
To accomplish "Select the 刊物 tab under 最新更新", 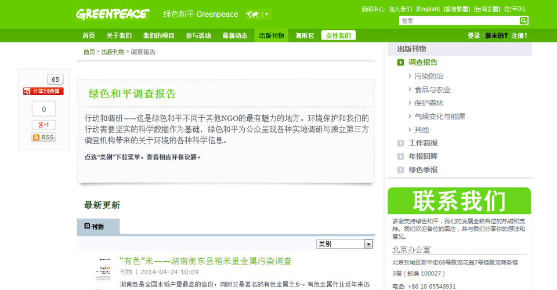I will (98, 226).
